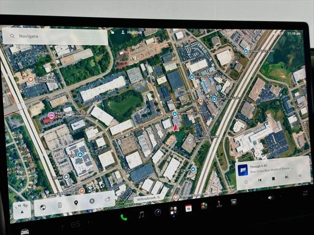Select the Mobil gas station pin
314x235 pixels.
[x=66, y=177]
